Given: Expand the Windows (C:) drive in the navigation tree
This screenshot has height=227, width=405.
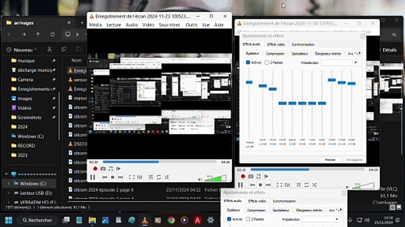Looking at the screenshot, I should coord(9,183).
